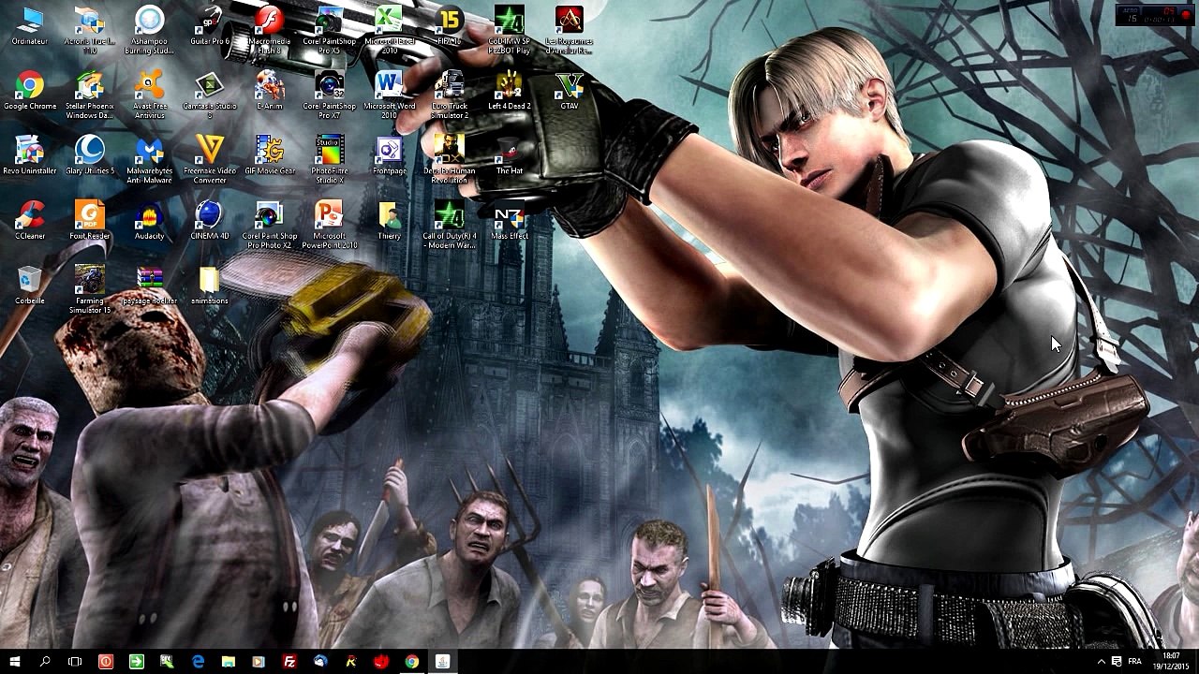Open File Explorer from the taskbar
The height and width of the screenshot is (674, 1199).
[x=229, y=662]
